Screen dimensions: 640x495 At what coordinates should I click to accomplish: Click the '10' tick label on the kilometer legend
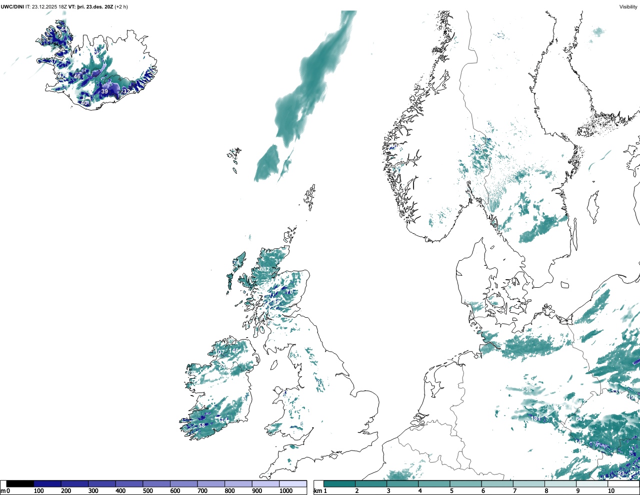pos(611,491)
